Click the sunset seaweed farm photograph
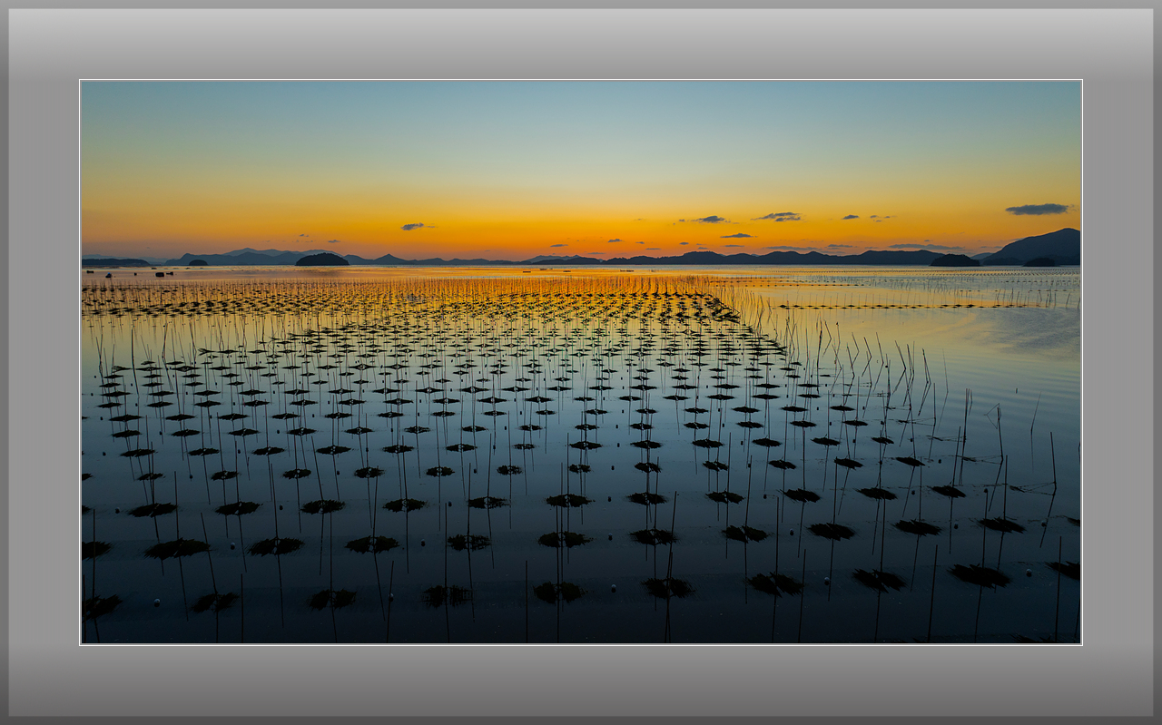Viewport: 1162px width, 725px height. click(x=581, y=362)
